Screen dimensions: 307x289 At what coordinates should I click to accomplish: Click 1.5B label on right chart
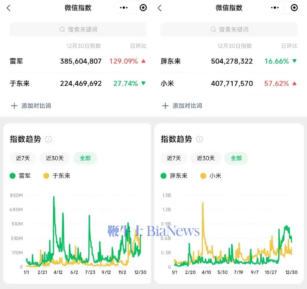167,195
